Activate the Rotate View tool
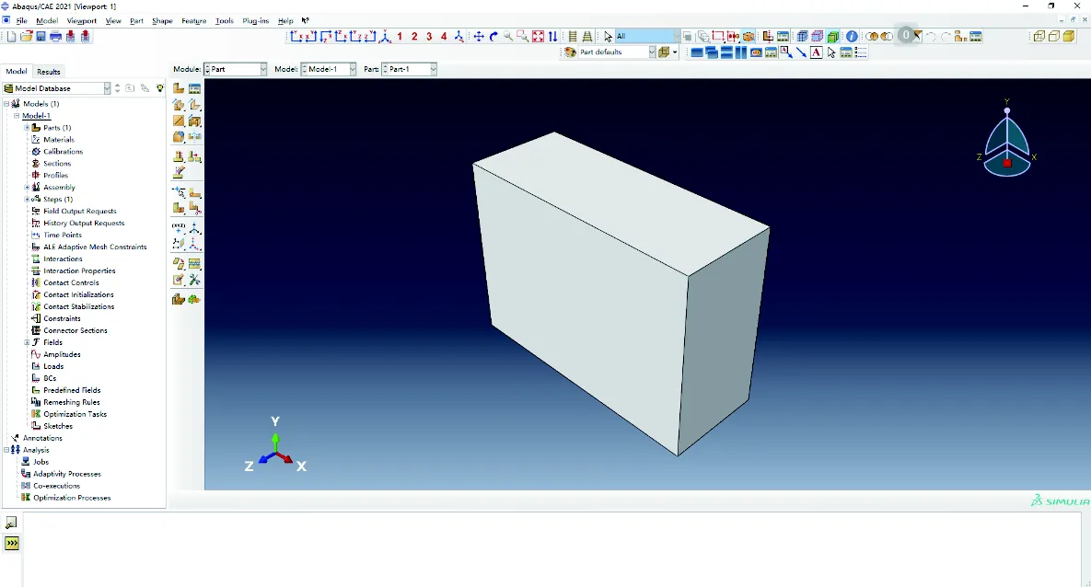Screen dimensions: 1091x587 493,37
